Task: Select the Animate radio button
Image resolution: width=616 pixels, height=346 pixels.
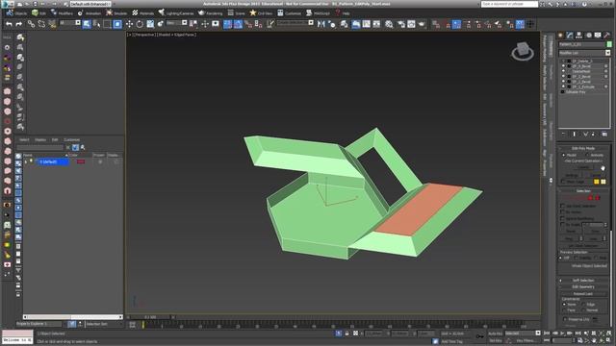Action: coord(587,155)
